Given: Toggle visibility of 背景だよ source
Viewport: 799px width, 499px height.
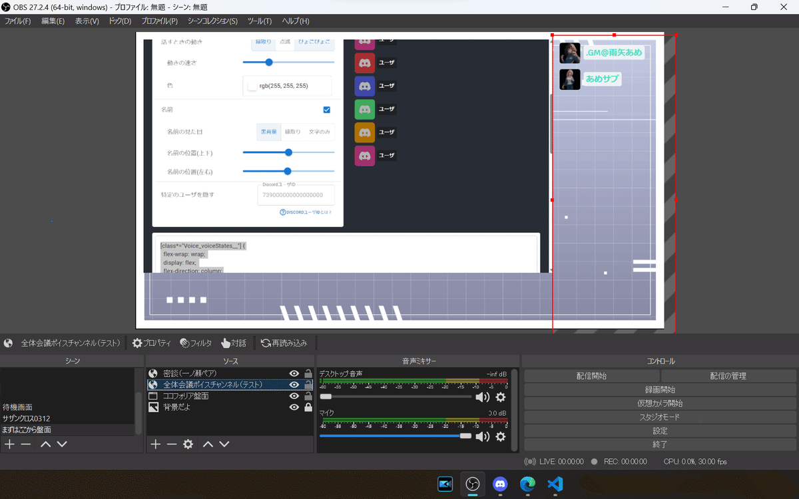Looking at the screenshot, I should coord(294,407).
